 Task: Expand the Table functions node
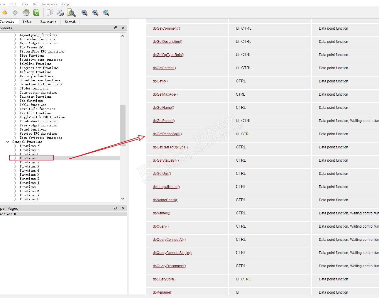(x=15, y=105)
